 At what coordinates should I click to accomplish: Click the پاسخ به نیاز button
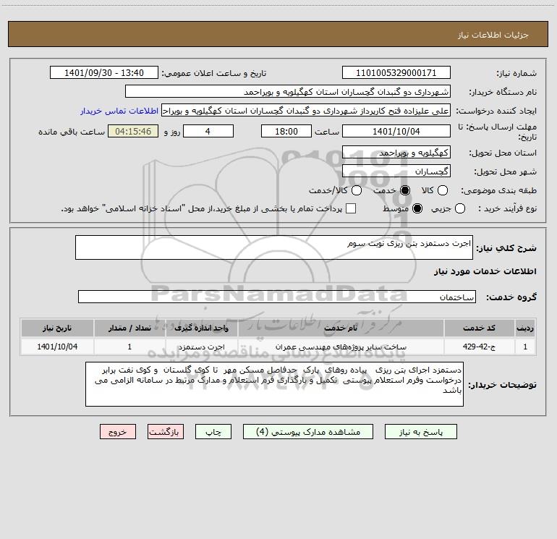pyautogui.click(x=421, y=432)
